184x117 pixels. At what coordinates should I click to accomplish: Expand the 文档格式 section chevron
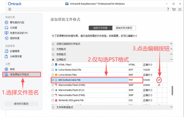pyautogui.click(x=171, y=49)
